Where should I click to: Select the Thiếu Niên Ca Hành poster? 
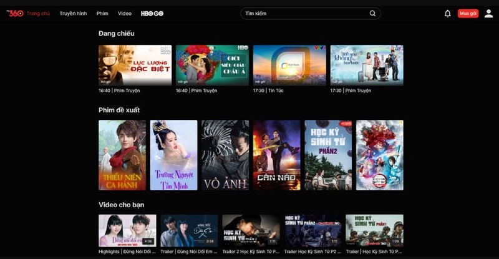122,155
